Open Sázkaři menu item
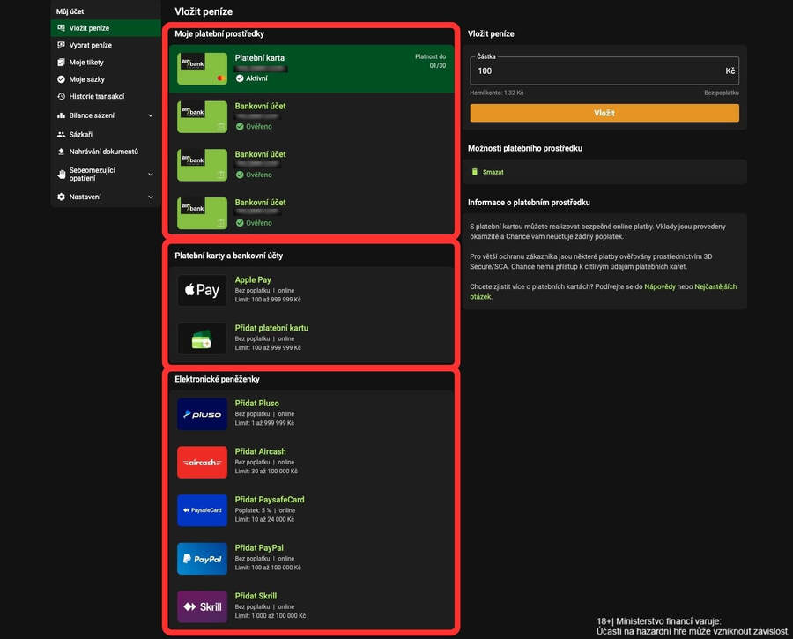The image size is (793, 639). 106,135
